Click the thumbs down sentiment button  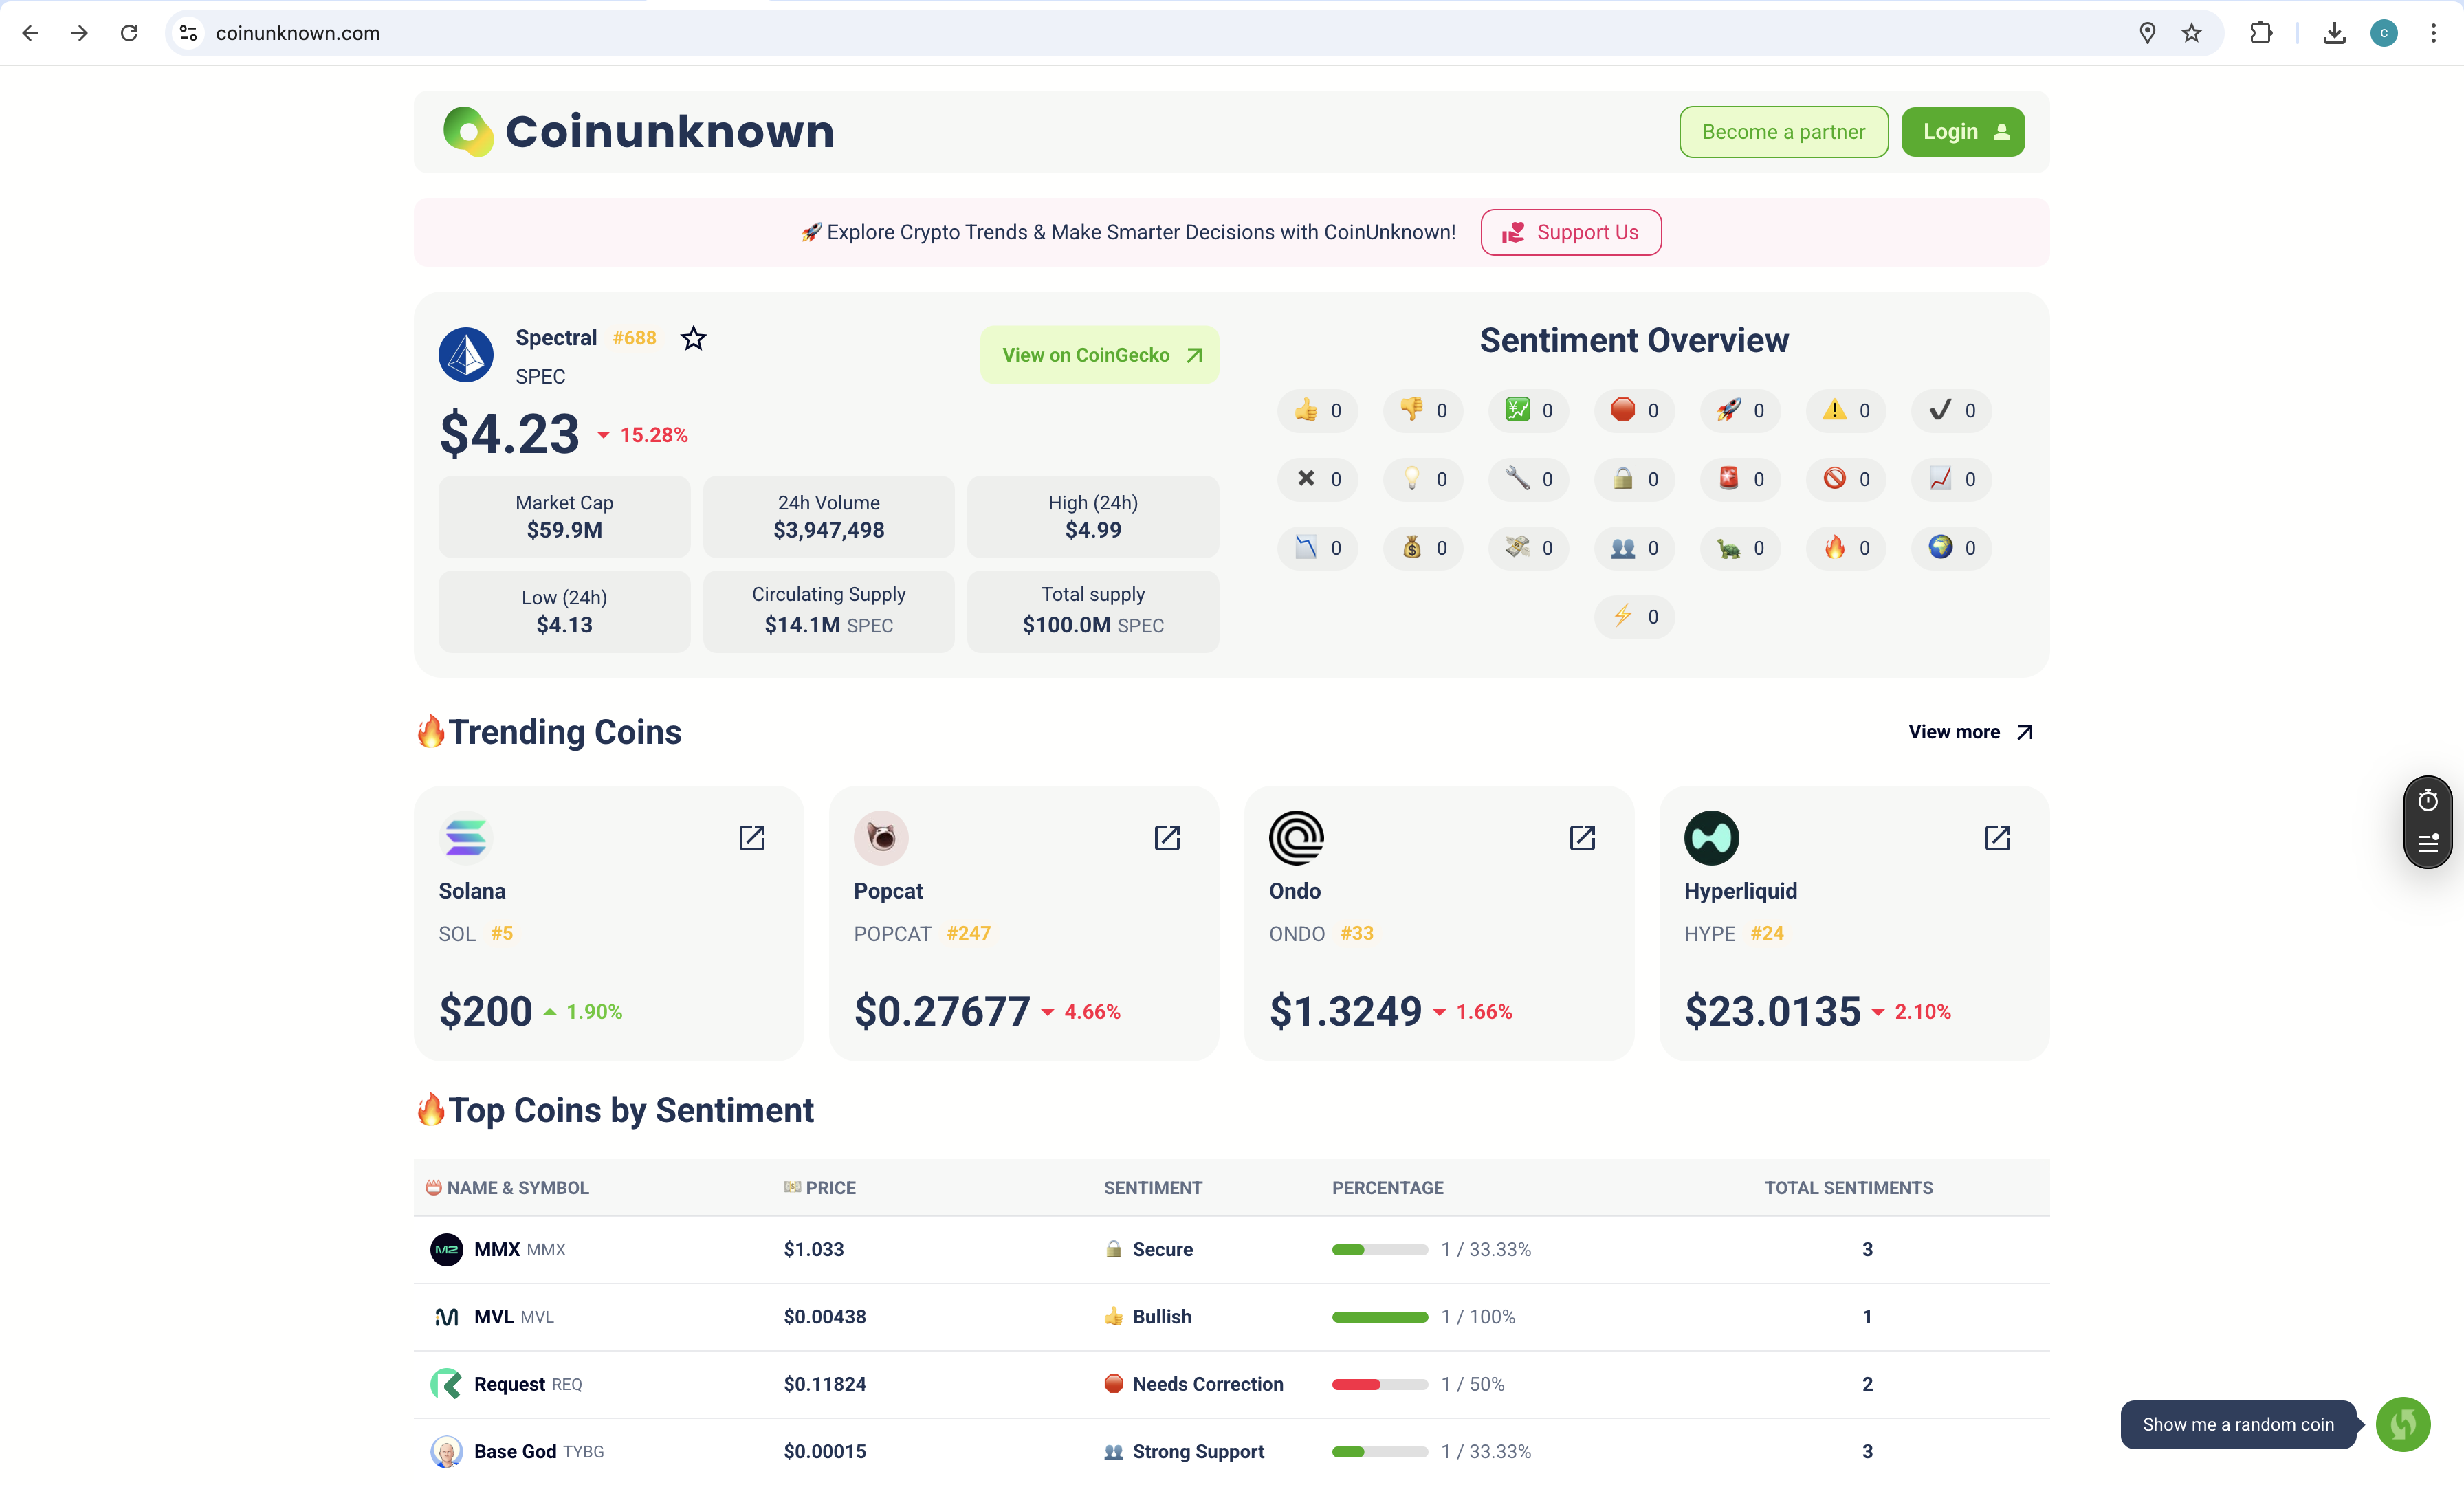tap(1423, 411)
